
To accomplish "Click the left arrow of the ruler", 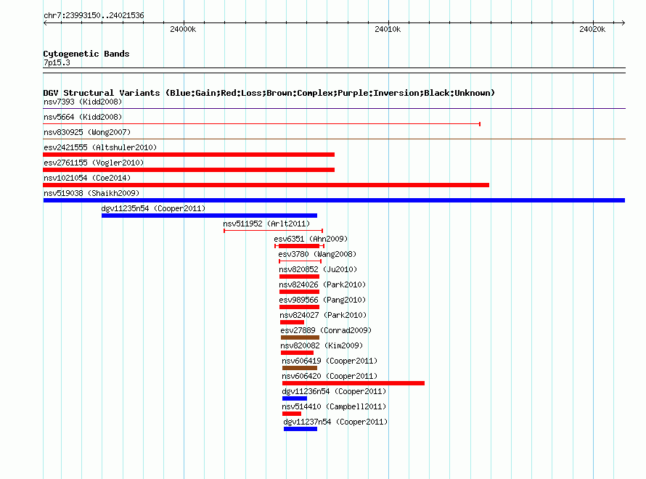I will (x=46, y=23).
